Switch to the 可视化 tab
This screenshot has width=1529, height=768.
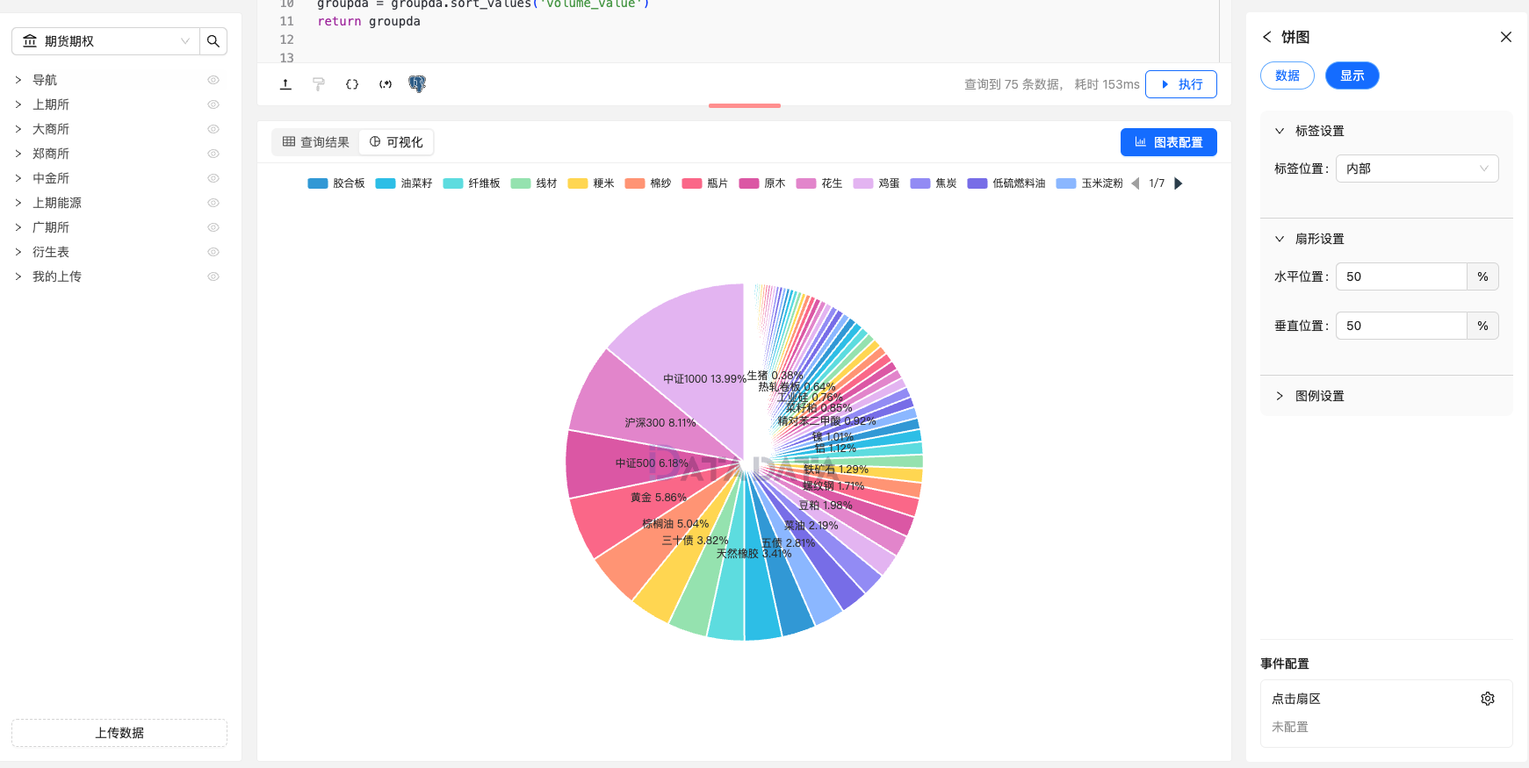(x=396, y=142)
